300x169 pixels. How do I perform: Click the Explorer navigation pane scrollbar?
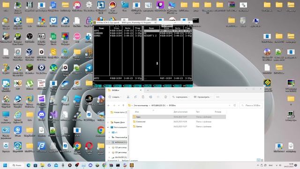[x=128, y=143]
